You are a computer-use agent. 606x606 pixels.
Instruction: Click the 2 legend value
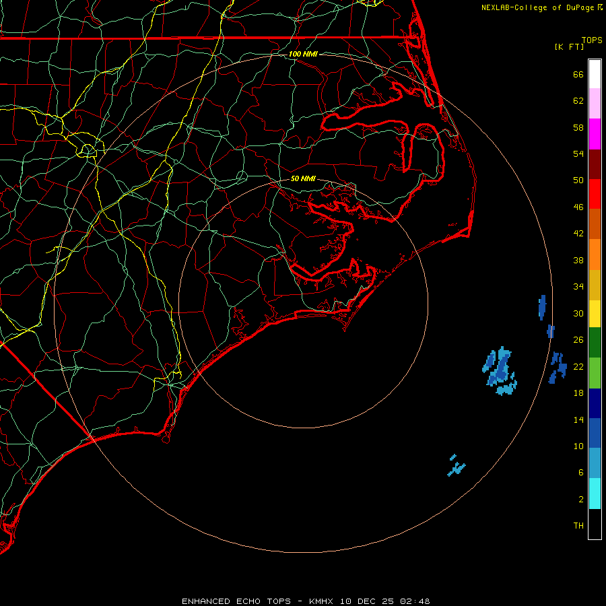coord(580,500)
